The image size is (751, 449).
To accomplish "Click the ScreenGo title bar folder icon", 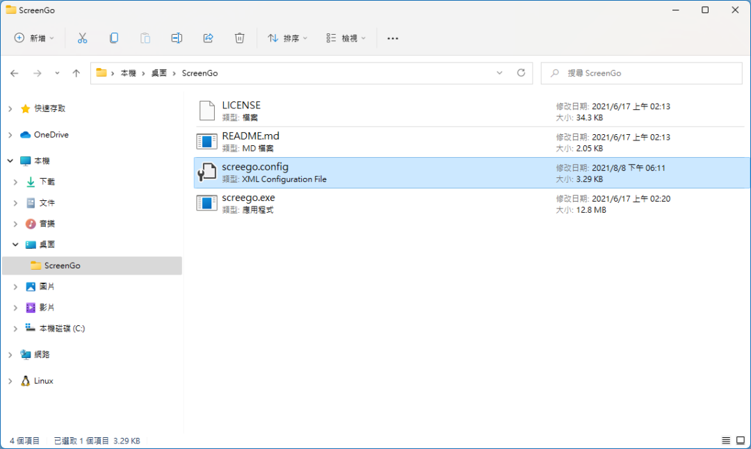I will (10, 10).
